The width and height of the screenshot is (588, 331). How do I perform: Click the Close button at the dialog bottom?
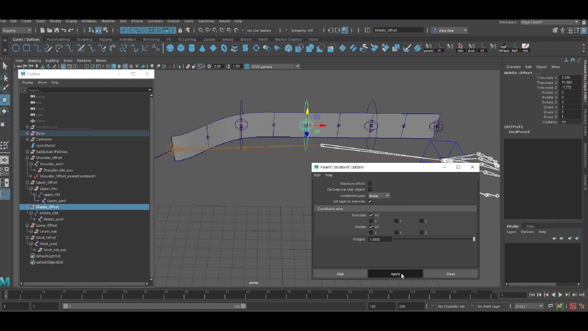point(451,274)
